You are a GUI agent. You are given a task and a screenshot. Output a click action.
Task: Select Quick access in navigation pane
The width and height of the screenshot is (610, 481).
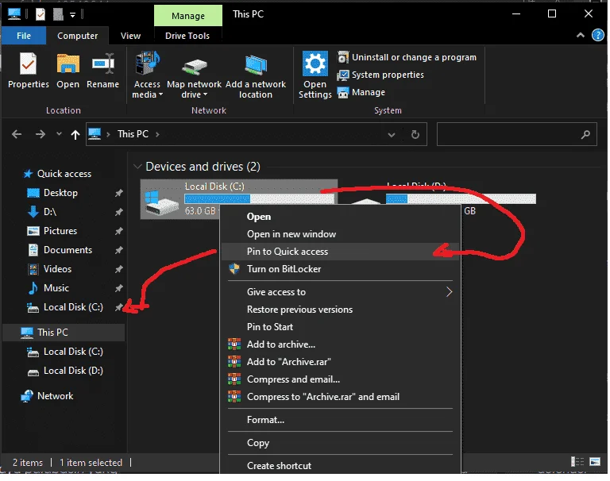[64, 174]
